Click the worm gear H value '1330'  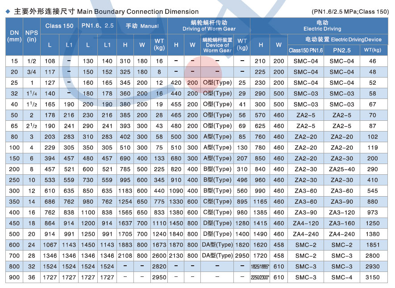[176, 202]
